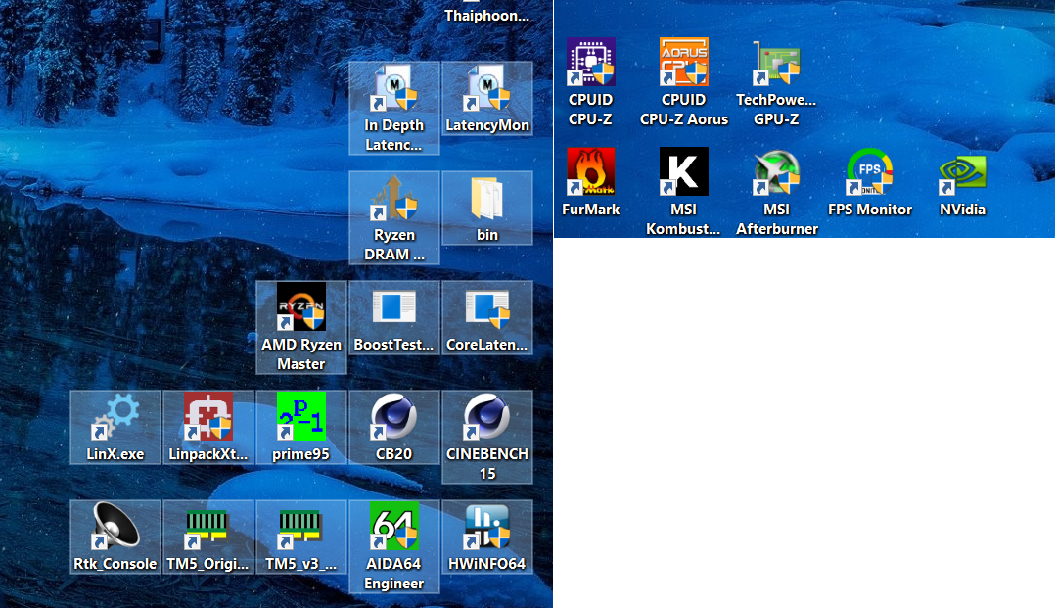Open MSI Afterburner
This screenshot has width=1057, height=608.
pos(776,192)
